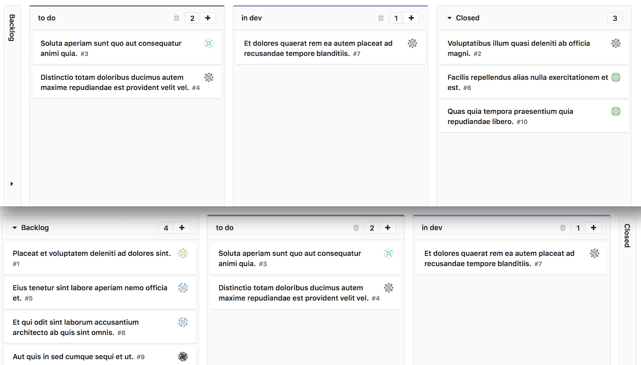Image resolution: width=641 pixels, height=365 pixels.
Task: Collapse the Closed column
Action: (449, 18)
